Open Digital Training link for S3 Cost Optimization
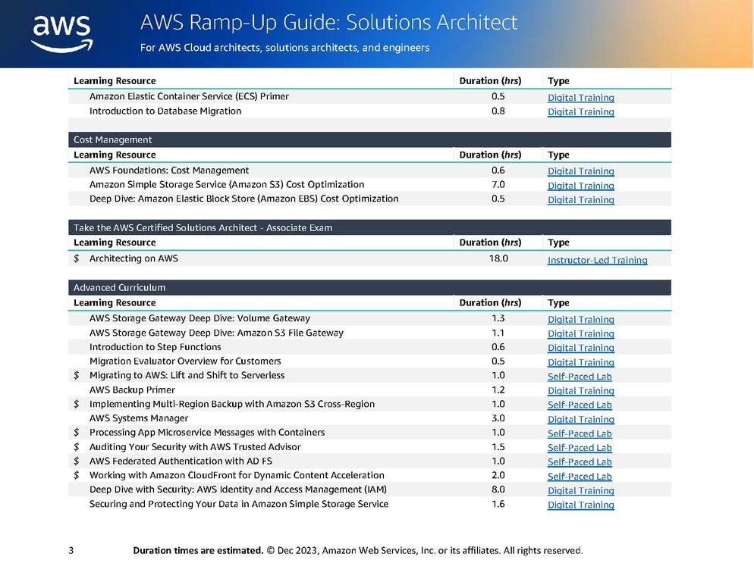Viewport: 754px width, 582px height. 581,186
